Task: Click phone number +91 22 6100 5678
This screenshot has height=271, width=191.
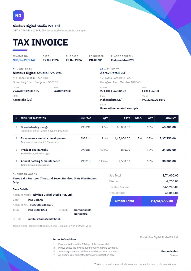Action: pyautogui.click(x=153, y=100)
